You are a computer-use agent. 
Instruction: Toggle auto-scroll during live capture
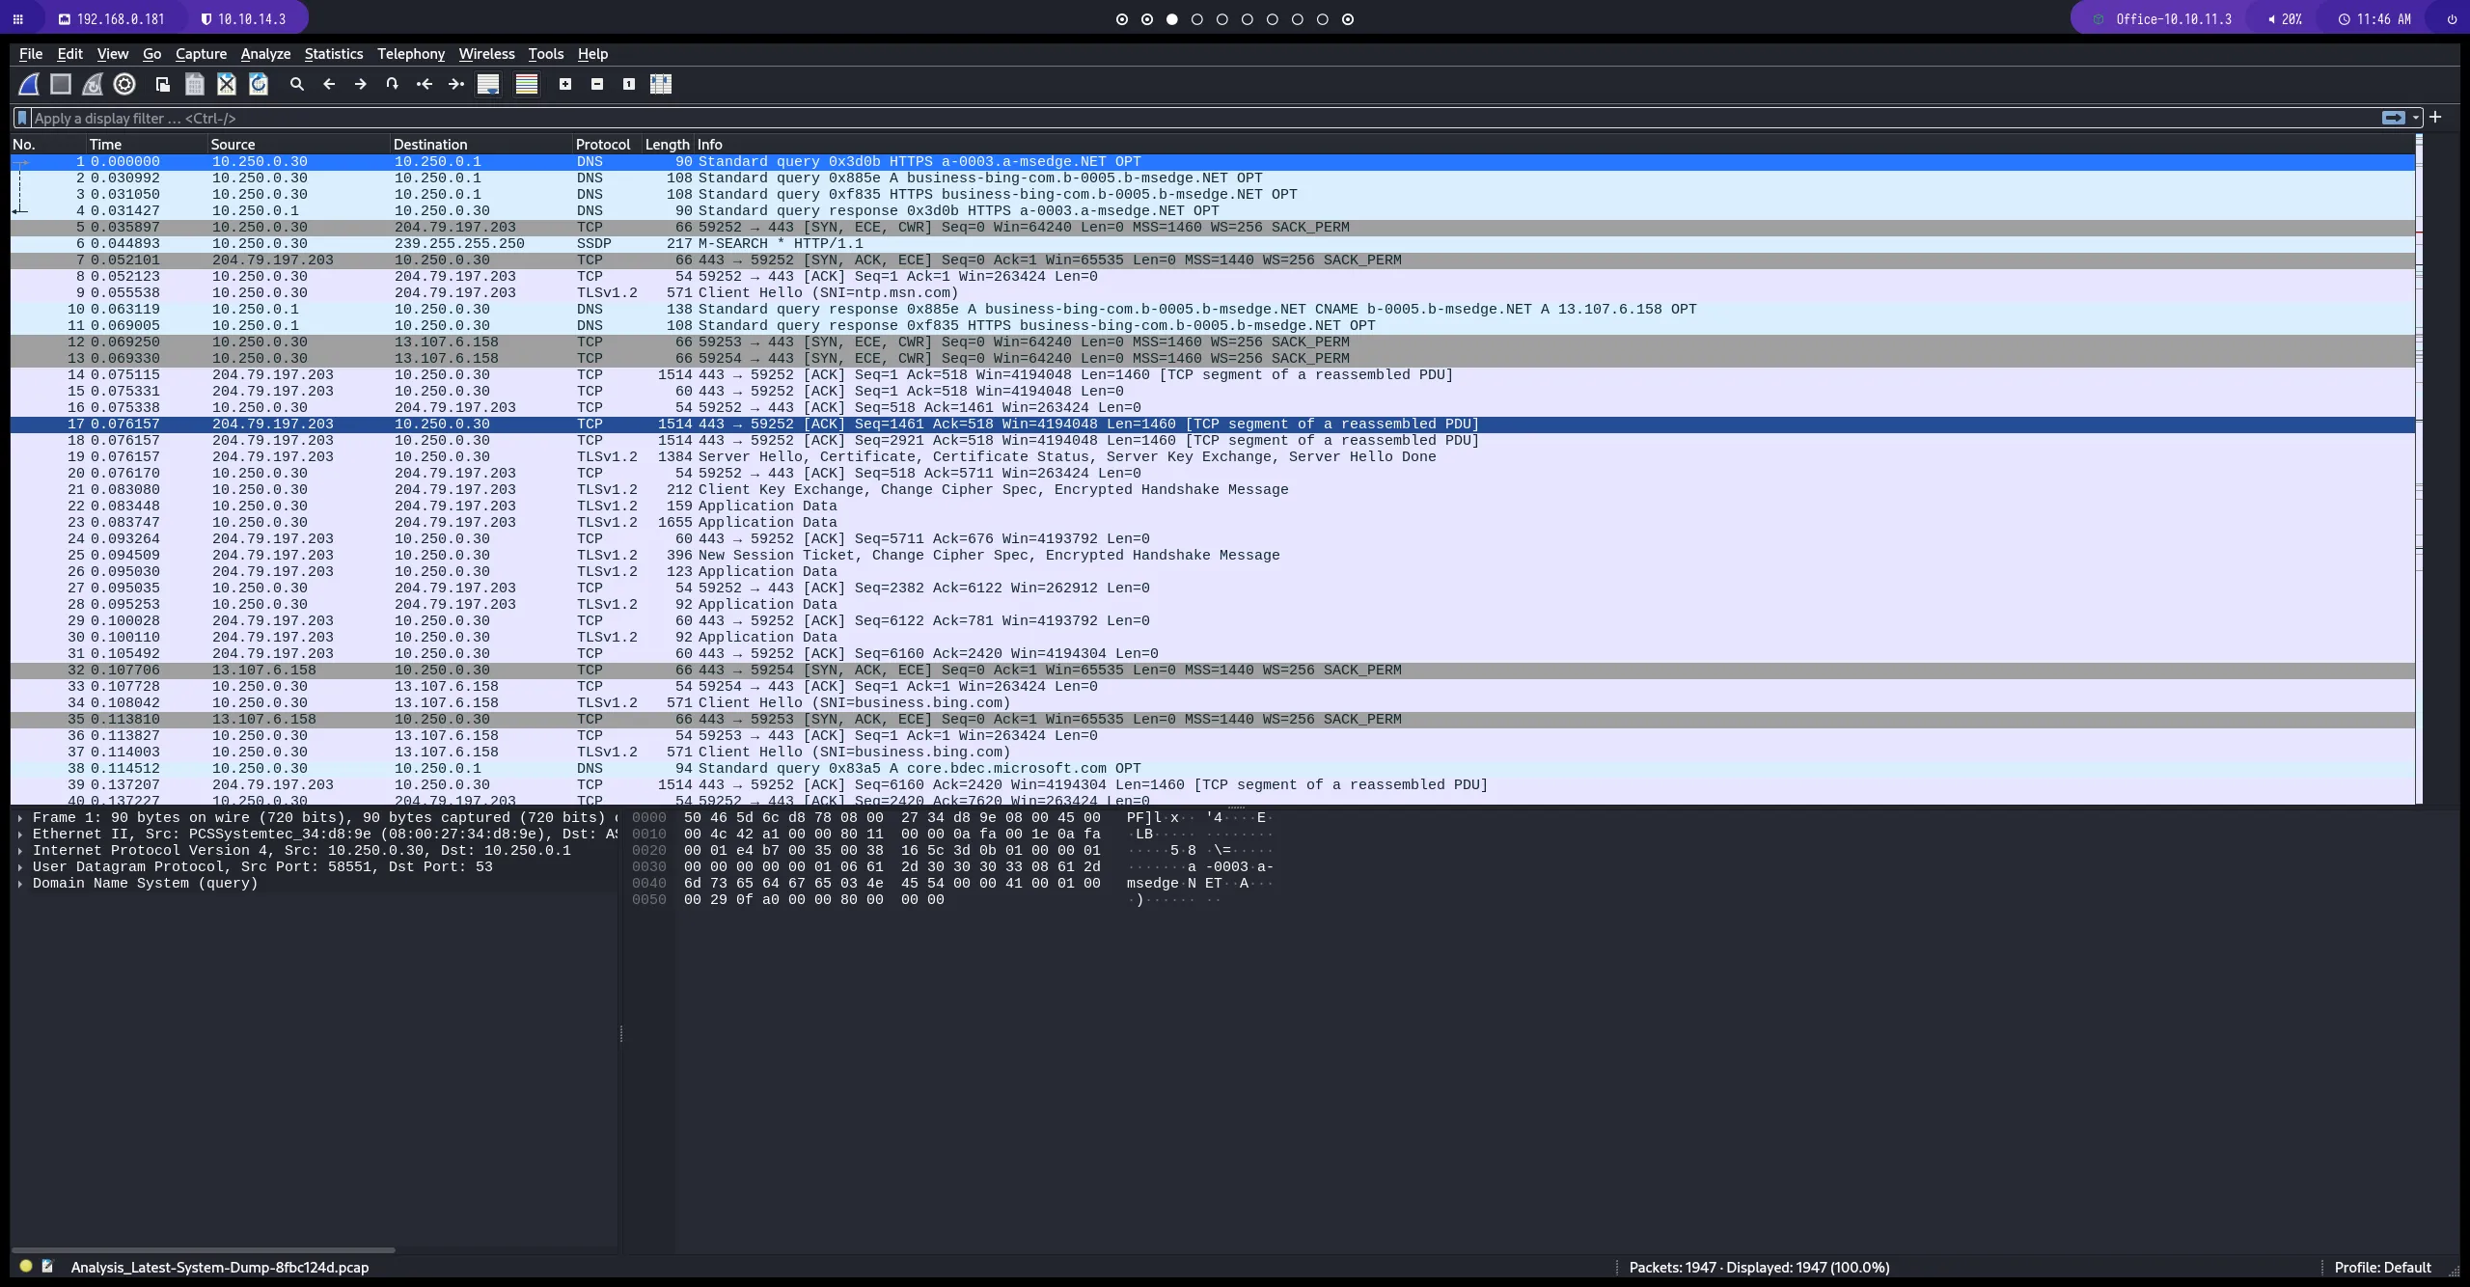point(488,84)
